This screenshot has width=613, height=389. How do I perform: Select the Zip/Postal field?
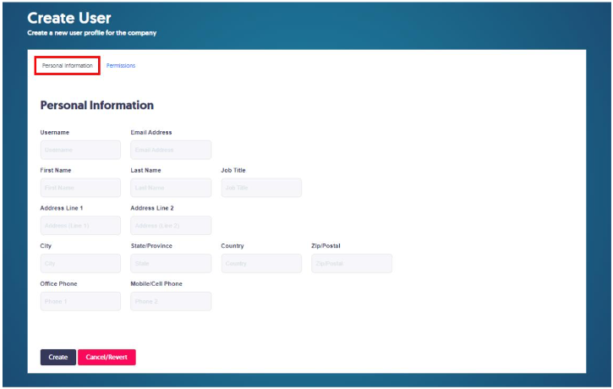pos(352,264)
